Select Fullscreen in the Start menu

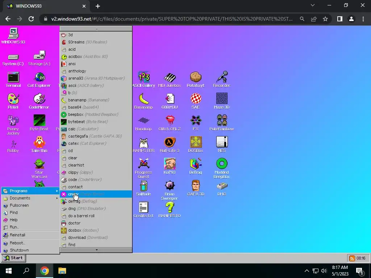(30, 205)
